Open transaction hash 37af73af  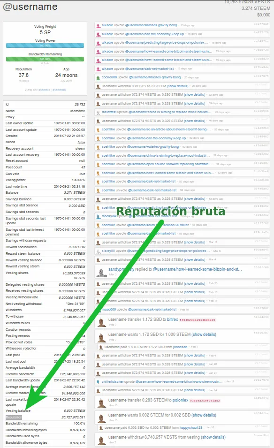(261, 24)
